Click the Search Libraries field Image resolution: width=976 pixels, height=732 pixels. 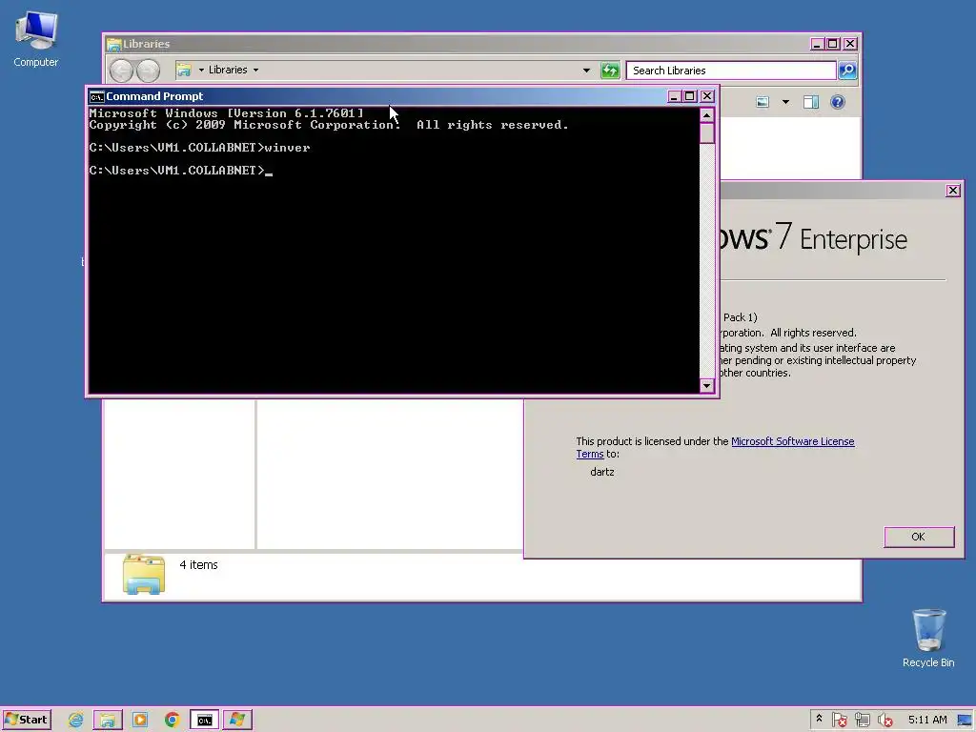(731, 71)
